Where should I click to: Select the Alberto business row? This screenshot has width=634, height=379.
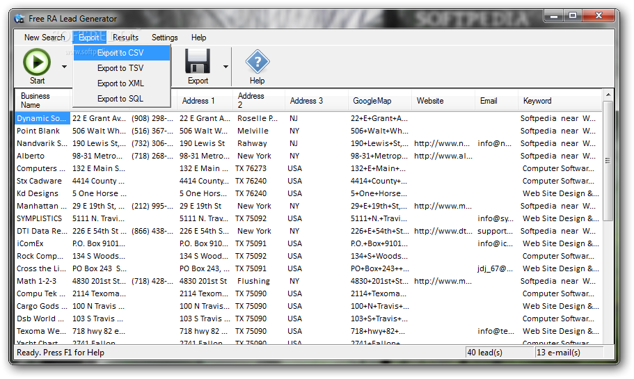308,156
